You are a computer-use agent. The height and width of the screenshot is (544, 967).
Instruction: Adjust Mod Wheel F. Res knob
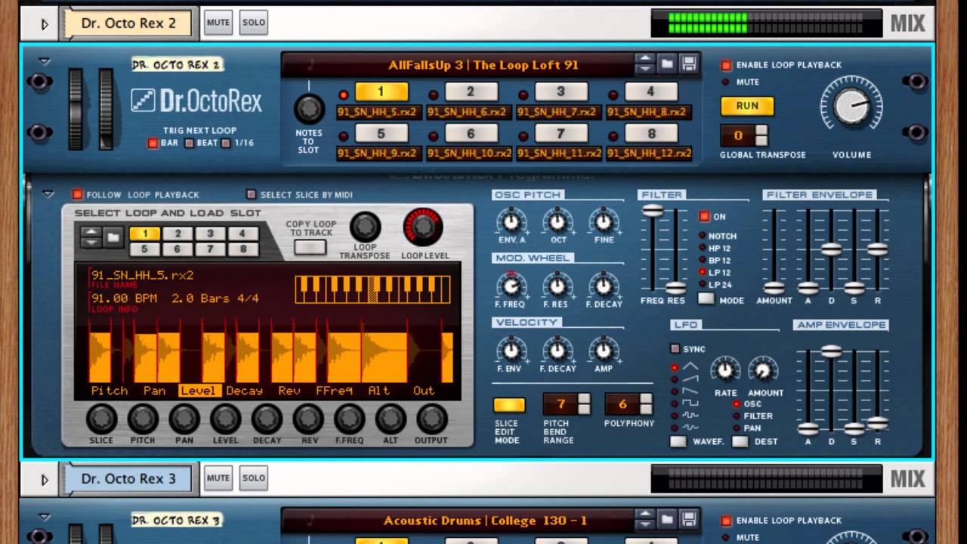558,286
